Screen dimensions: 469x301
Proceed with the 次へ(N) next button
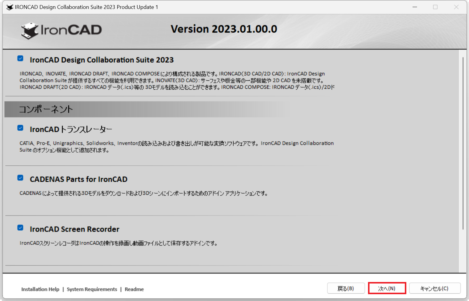pyautogui.click(x=387, y=288)
